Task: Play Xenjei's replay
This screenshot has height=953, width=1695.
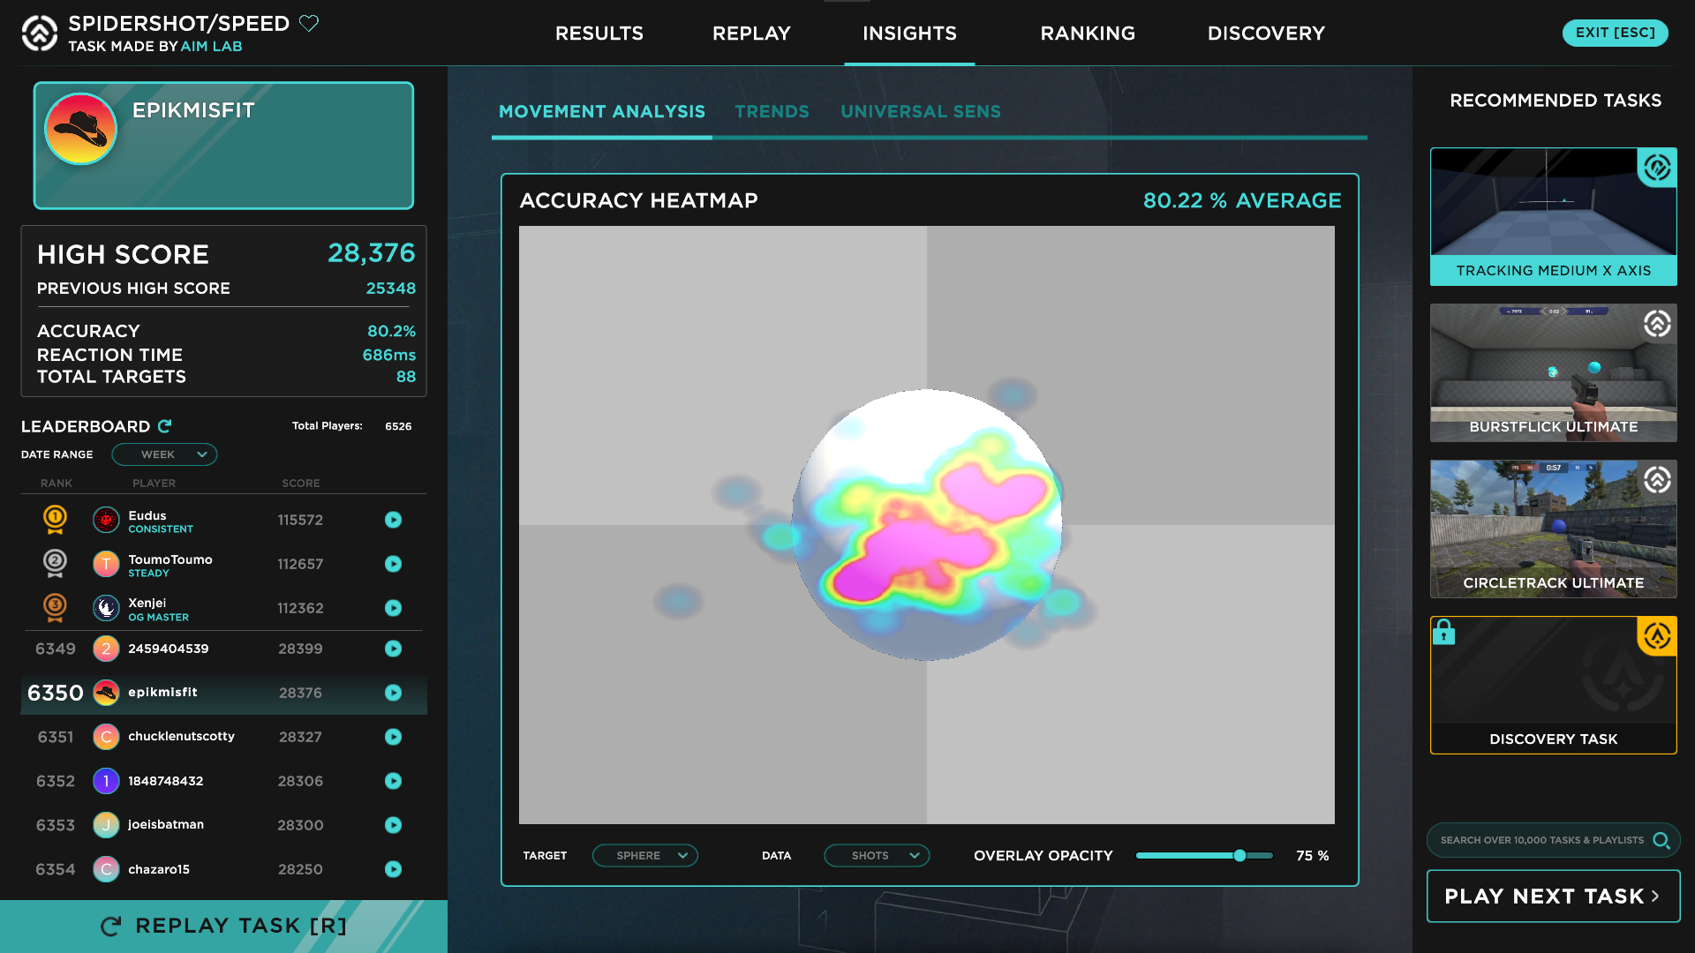Action: point(393,608)
